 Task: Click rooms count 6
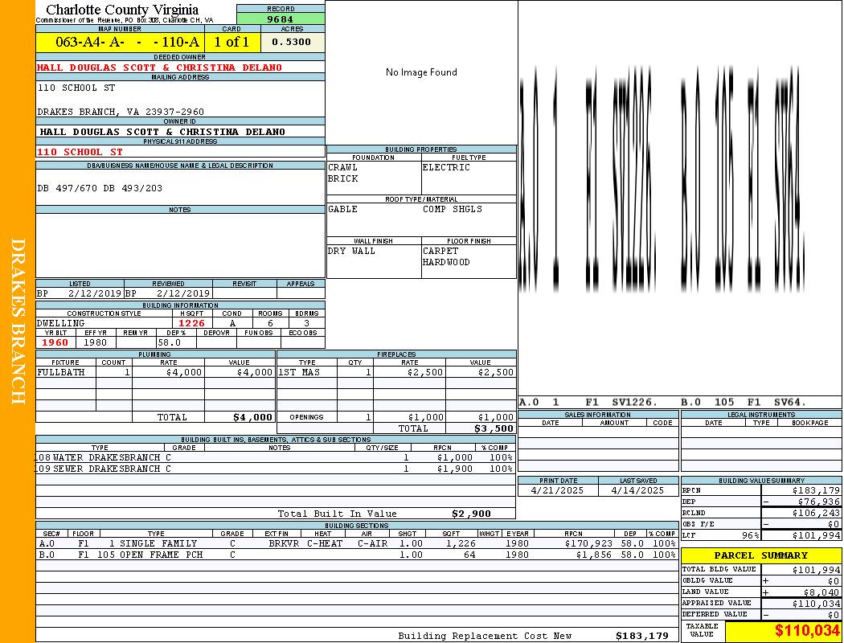(x=270, y=323)
